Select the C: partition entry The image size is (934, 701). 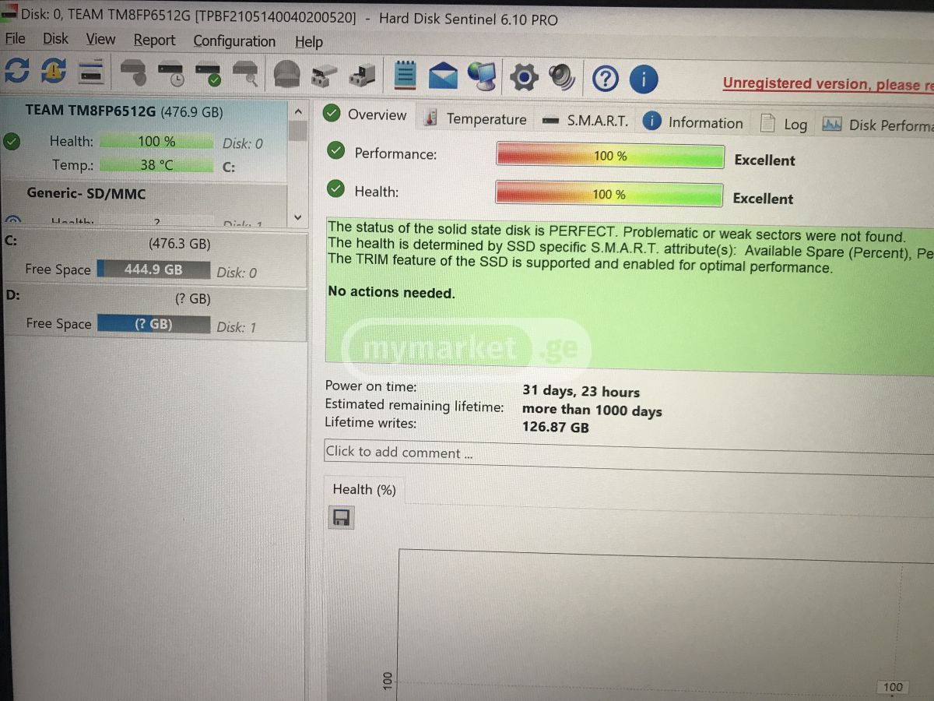(153, 259)
